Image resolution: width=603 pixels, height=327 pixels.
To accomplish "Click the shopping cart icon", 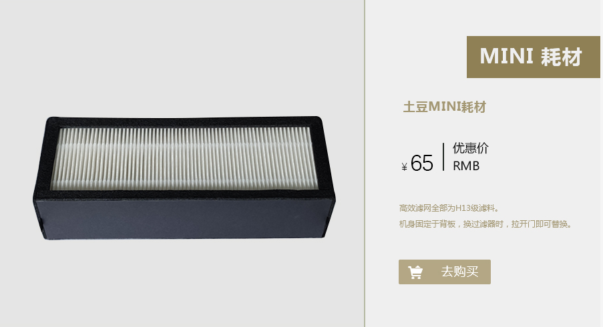I will (x=415, y=272).
